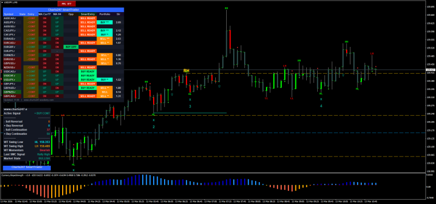Click the wave number 3 marker

[190, 106]
